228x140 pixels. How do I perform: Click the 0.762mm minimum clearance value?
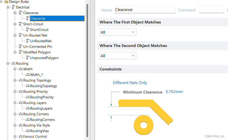tap(174, 92)
